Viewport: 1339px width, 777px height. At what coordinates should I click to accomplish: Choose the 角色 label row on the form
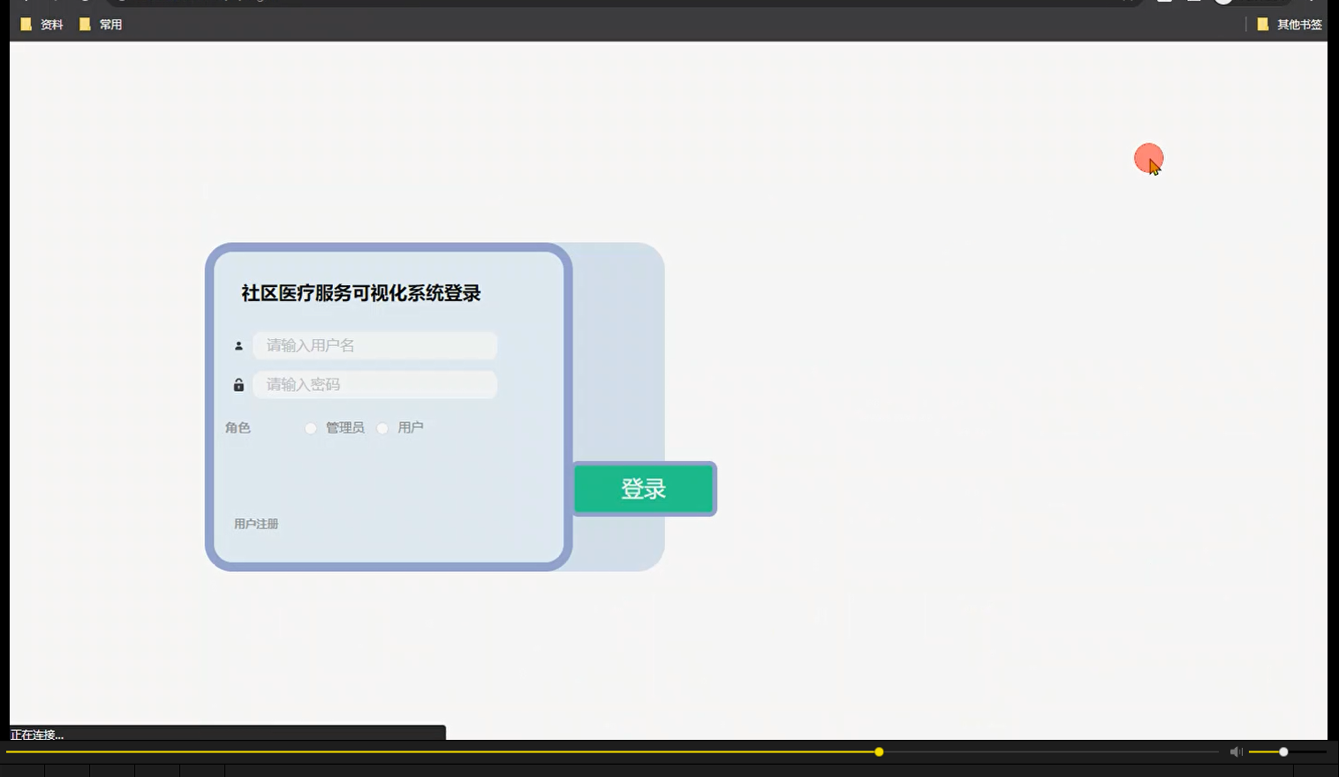(x=238, y=427)
